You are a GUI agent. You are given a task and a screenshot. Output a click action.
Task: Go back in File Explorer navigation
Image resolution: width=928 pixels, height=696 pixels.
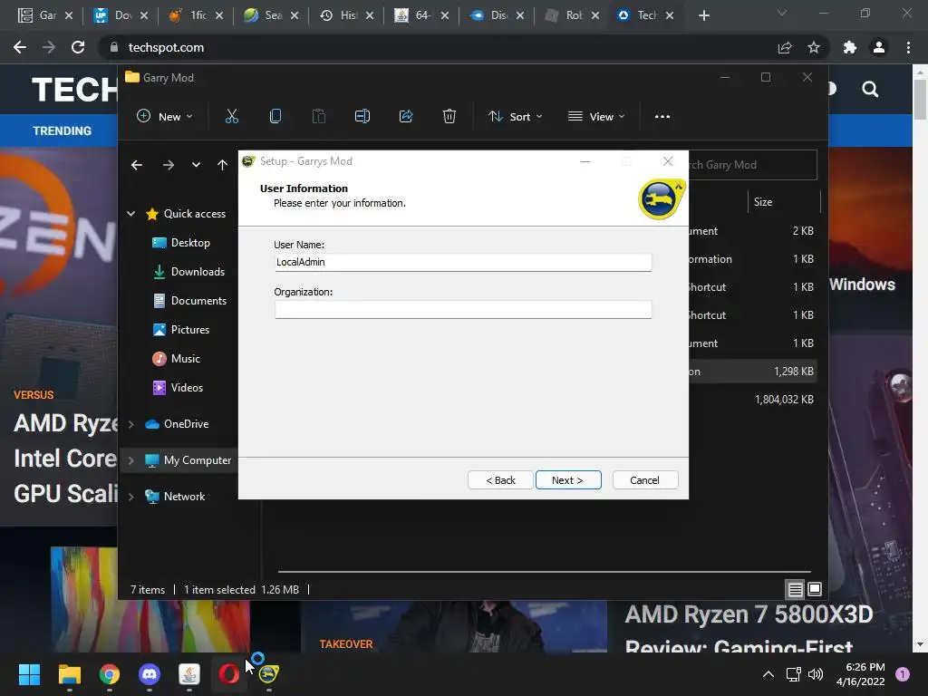click(137, 165)
